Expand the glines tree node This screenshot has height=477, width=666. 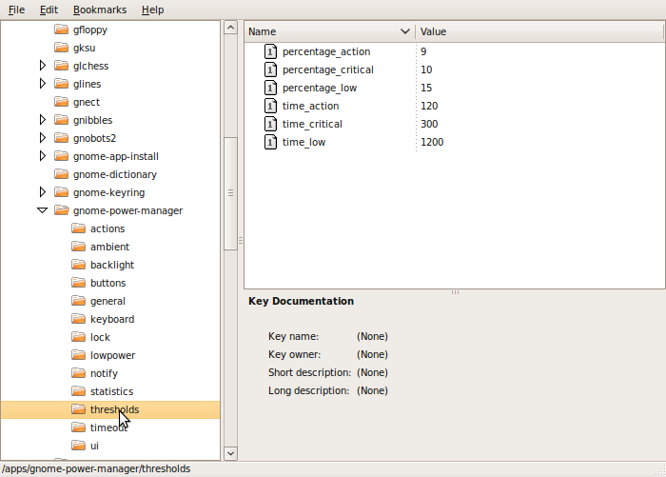(43, 84)
